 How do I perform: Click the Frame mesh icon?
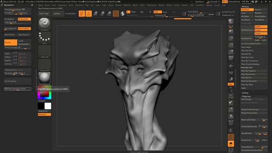click(231, 96)
